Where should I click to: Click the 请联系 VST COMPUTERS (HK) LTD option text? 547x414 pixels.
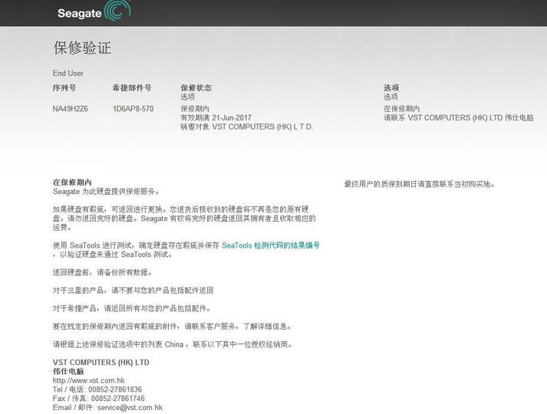tap(458, 118)
